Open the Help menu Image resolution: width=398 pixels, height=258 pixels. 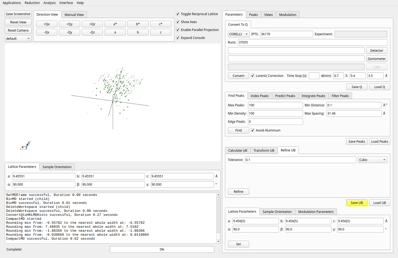tap(80, 3)
